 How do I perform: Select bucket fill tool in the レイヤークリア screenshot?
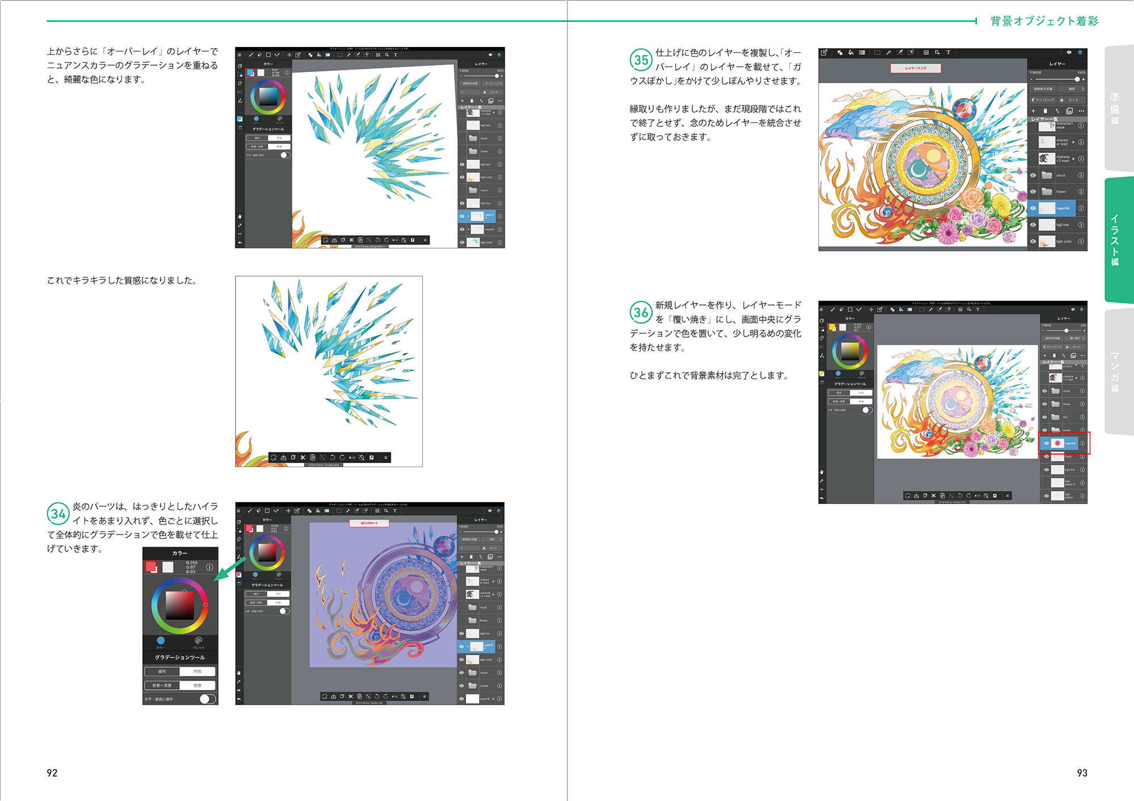tap(850, 53)
